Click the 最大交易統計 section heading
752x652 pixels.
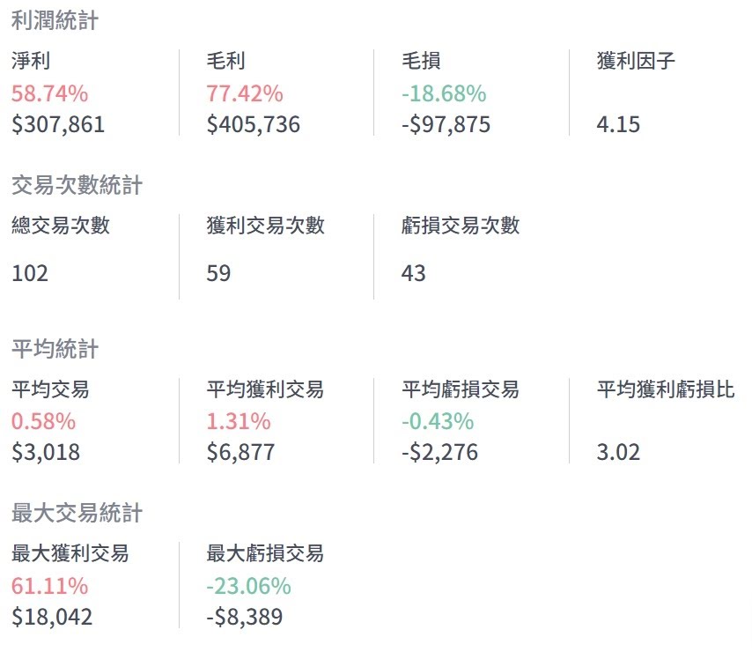pos(77,513)
